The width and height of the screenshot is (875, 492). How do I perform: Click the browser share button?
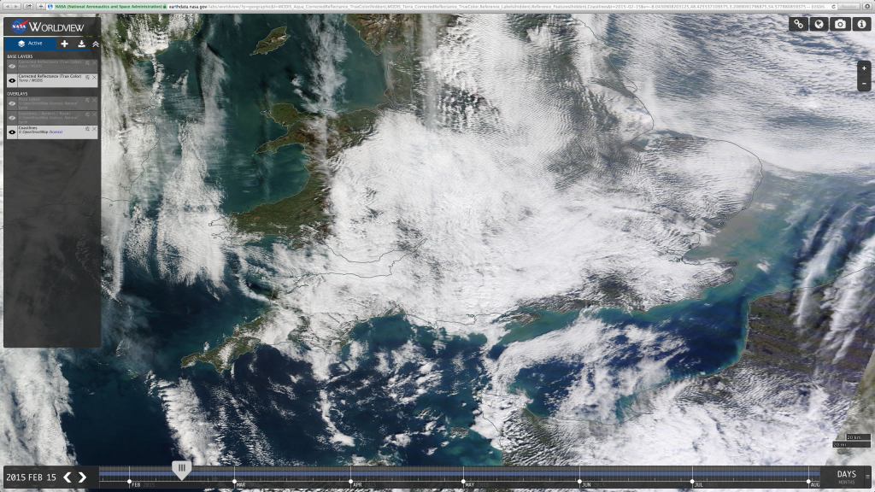point(28,6)
